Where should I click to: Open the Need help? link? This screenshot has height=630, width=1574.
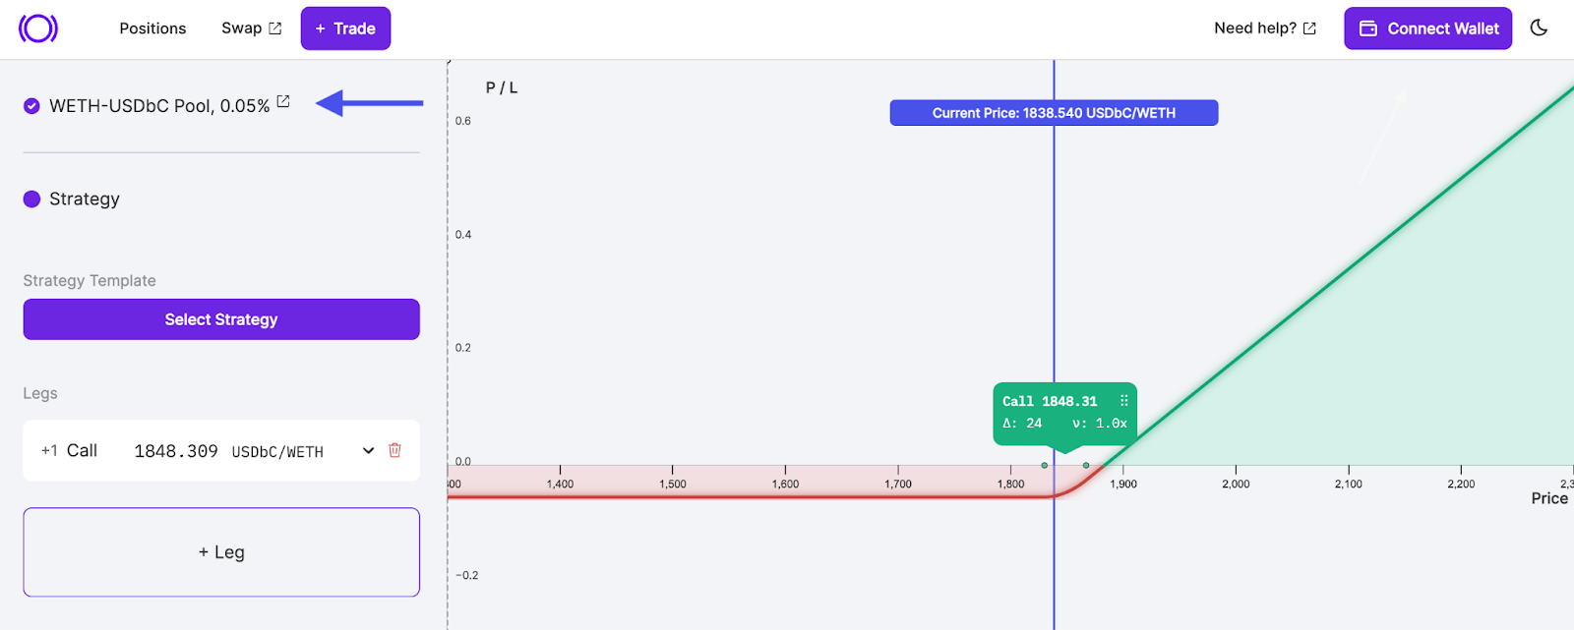click(x=1255, y=29)
